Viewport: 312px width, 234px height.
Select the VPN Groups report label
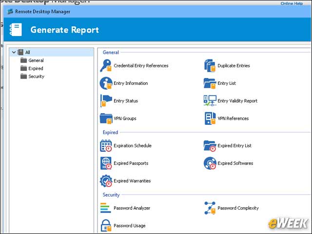[x=125, y=118]
